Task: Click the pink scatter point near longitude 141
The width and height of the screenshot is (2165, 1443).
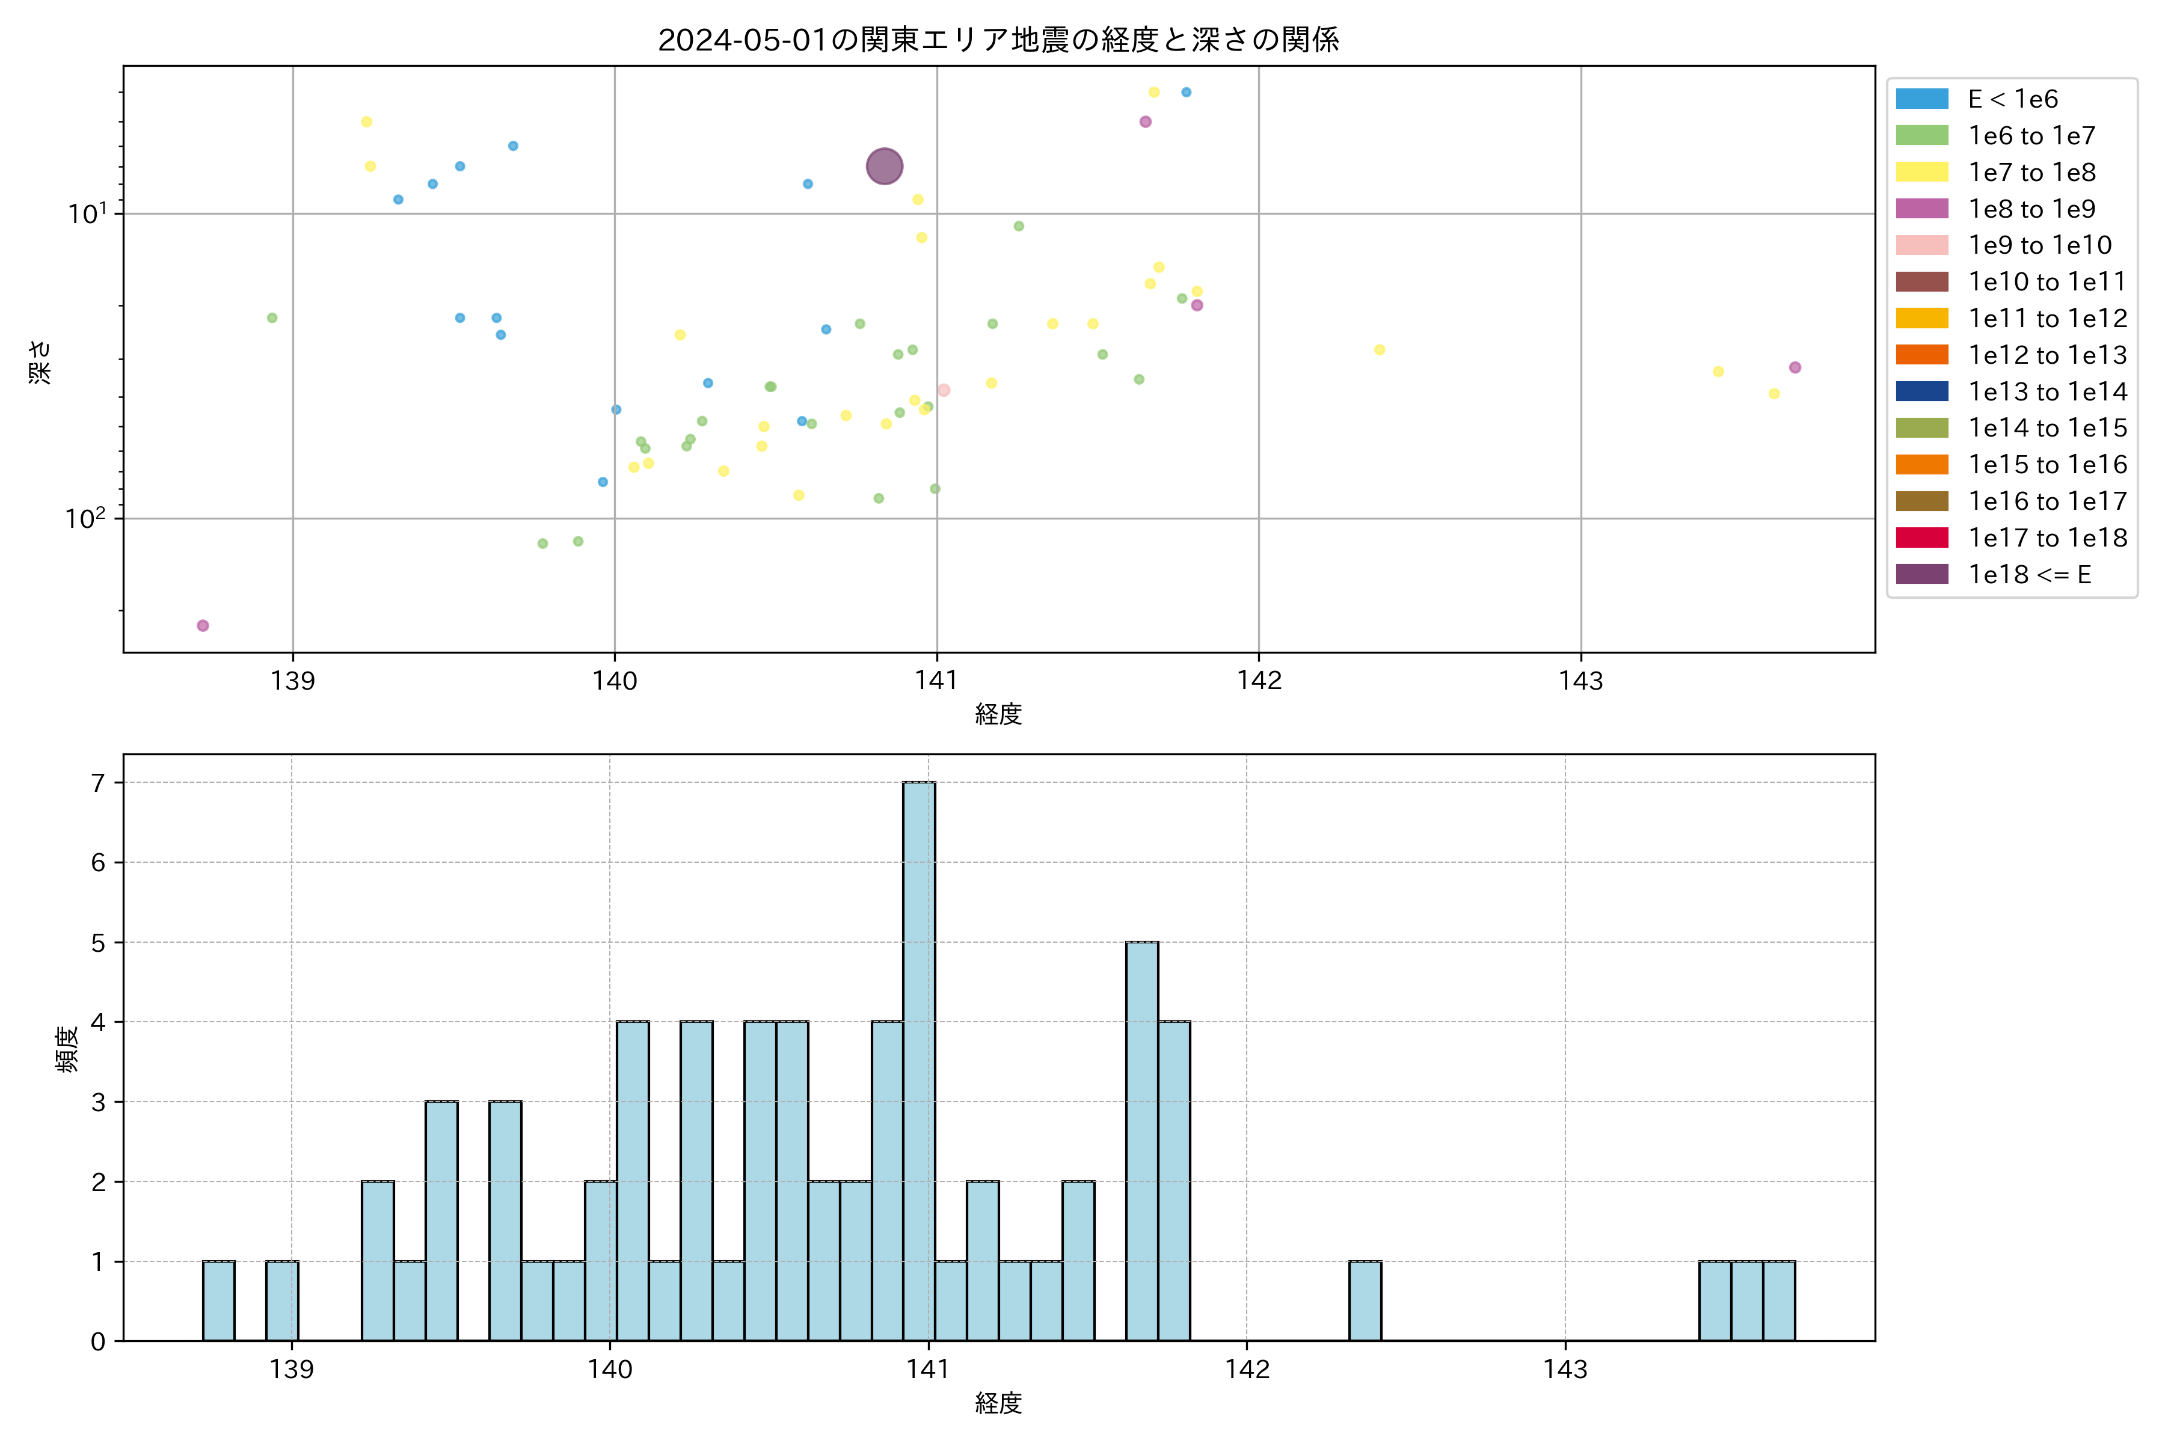Action: [944, 390]
